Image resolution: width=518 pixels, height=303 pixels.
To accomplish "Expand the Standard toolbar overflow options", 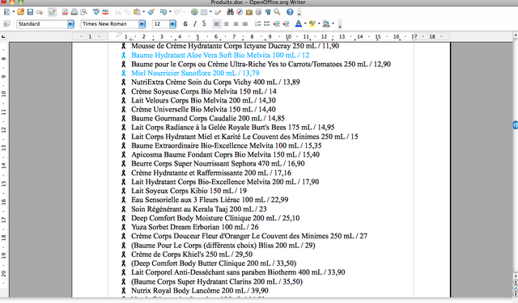I will pyautogui.click(x=299, y=13).
